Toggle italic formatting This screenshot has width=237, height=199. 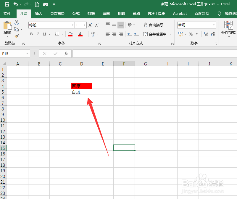[x=38, y=34]
